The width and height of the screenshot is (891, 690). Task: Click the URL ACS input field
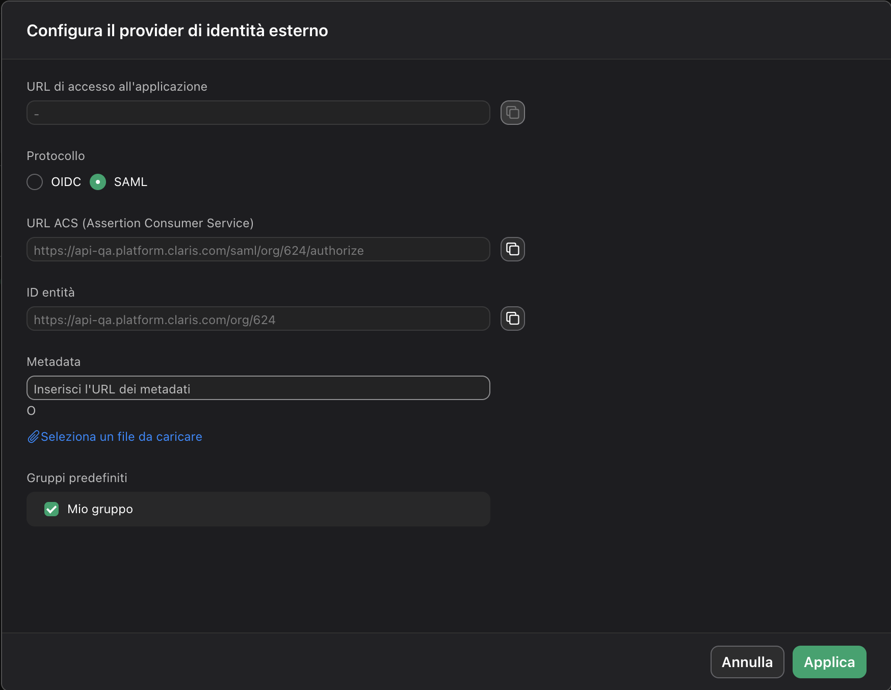258,250
